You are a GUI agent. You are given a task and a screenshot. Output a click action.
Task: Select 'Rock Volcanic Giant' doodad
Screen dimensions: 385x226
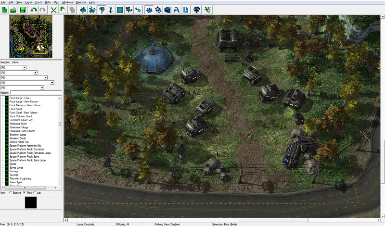click(x=21, y=116)
